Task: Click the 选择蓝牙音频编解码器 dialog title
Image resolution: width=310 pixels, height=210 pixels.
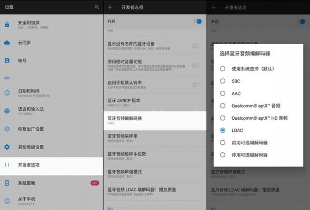Action: (245, 54)
